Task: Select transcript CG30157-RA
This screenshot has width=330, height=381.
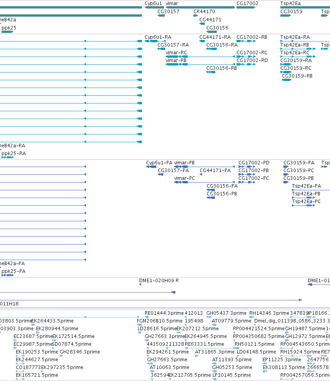Action: click(x=173, y=45)
